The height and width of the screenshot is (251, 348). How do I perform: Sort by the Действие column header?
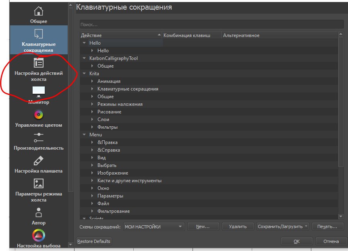click(x=121, y=35)
